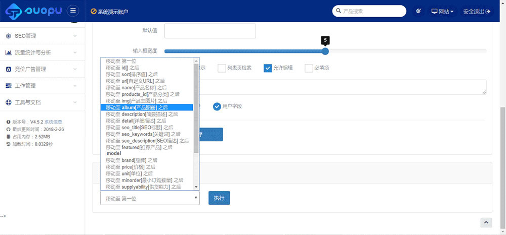506x235 pixels.
Task: Click the monitor icon beside 网站
Action: pyautogui.click(x=434, y=11)
